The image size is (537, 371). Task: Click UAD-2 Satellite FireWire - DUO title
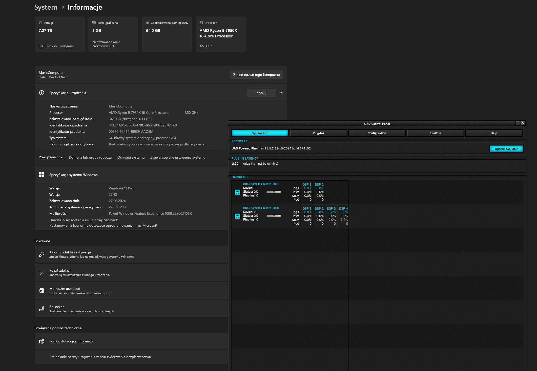261,184
